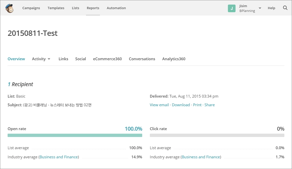Download the campaign report
292x169 pixels.
(x=181, y=105)
